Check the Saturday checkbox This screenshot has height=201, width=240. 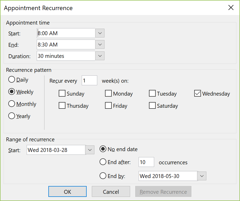[x=152, y=106]
